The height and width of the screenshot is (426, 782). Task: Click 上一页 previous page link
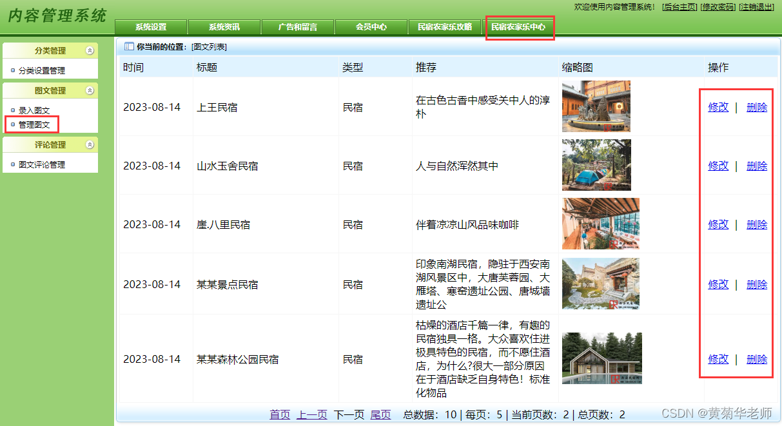(x=312, y=414)
